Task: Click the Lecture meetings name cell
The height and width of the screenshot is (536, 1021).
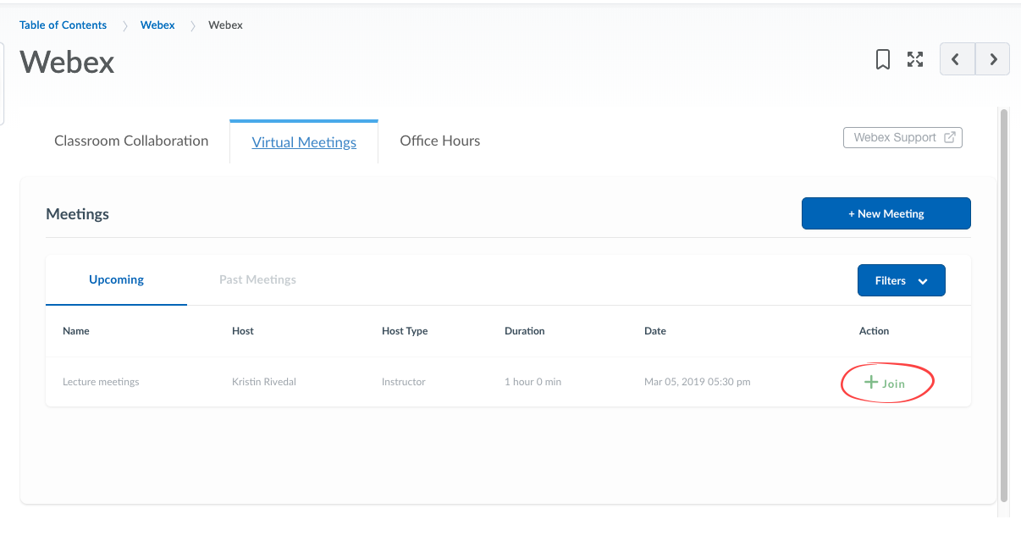Action: point(101,382)
